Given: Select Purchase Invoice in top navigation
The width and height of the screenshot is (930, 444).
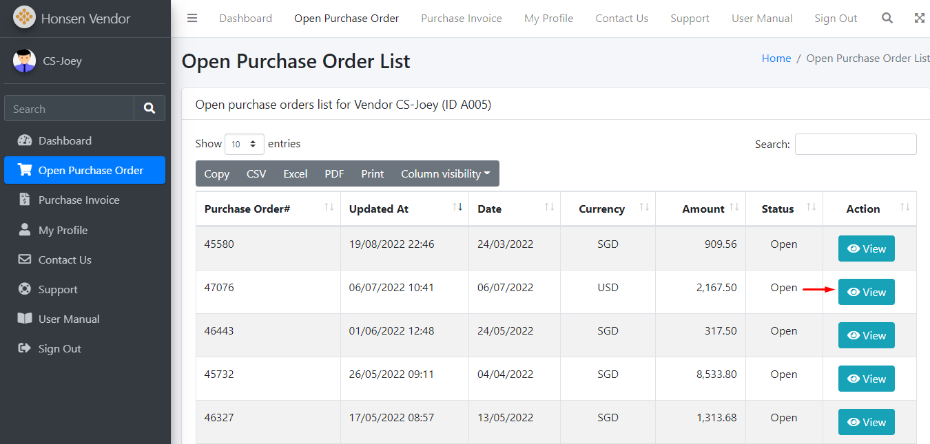Looking at the screenshot, I should [461, 19].
